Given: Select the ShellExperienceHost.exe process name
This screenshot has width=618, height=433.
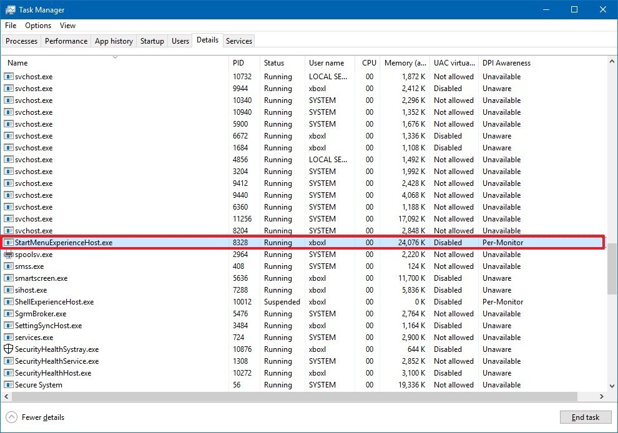Looking at the screenshot, I should coord(54,302).
